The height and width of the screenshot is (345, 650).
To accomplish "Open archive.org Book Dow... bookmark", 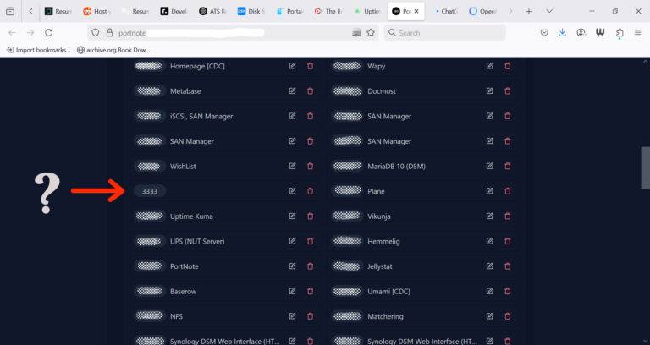I will pos(113,50).
